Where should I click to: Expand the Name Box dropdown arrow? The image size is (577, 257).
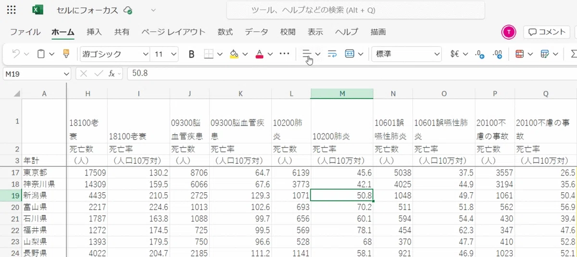tap(67, 73)
